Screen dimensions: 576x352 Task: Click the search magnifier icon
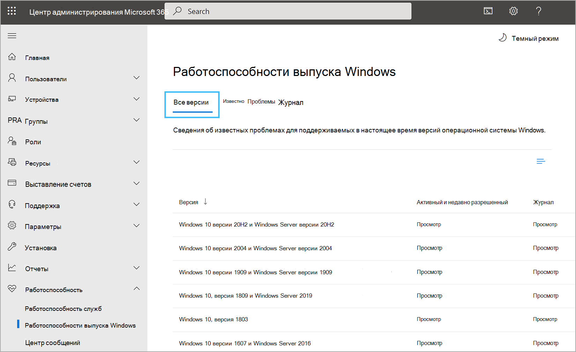point(177,11)
